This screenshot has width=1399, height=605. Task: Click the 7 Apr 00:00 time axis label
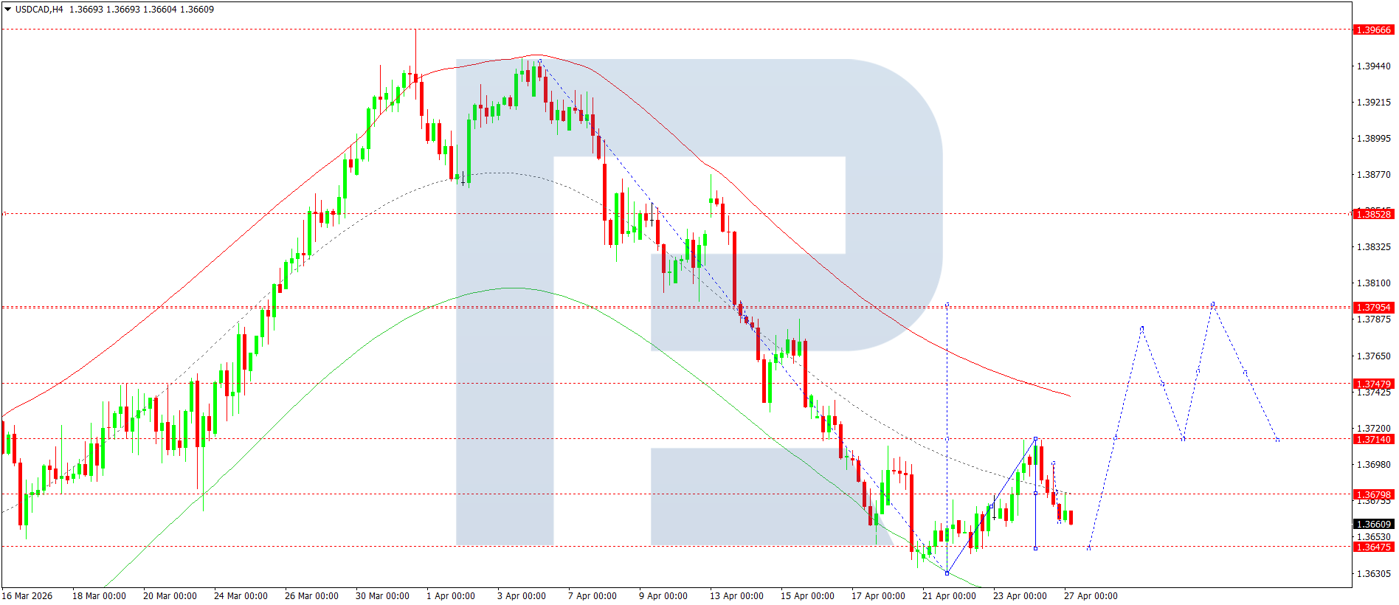(592, 596)
